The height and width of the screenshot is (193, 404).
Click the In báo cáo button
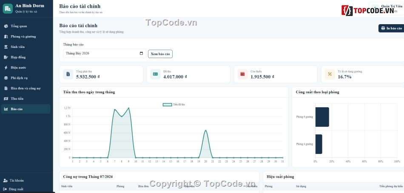click(x=391, y=28)
